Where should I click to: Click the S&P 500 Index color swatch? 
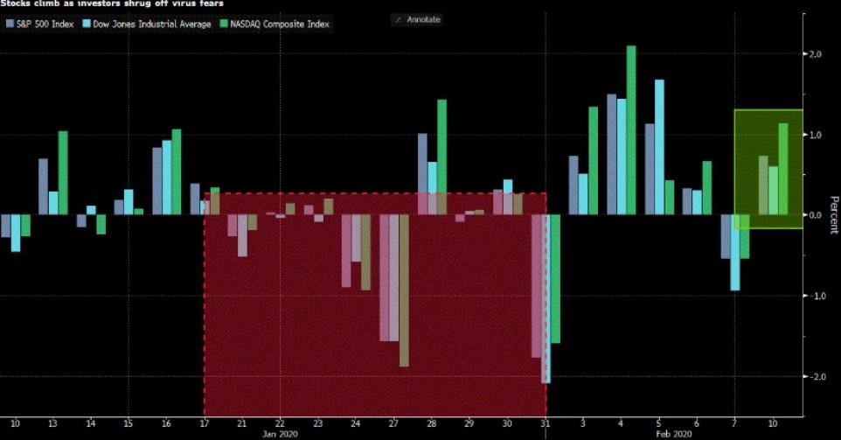click(x=9, y=24)
